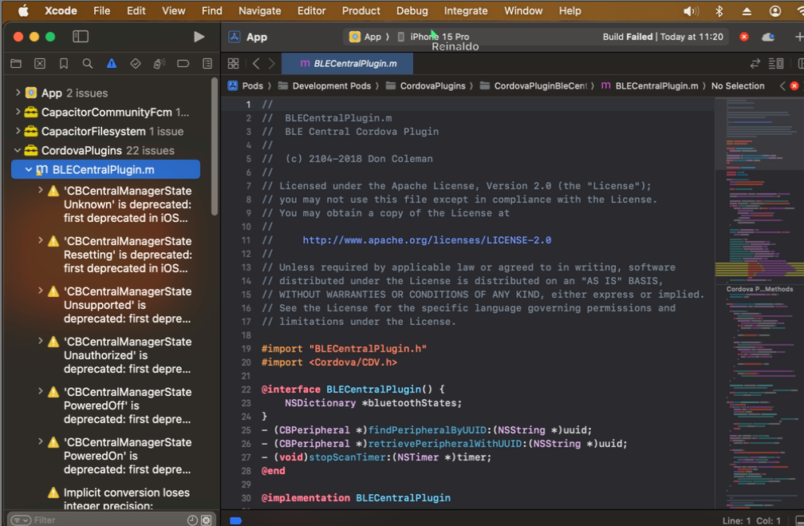Click the Build Failed status text
804x526 pixels.
point(628,37)
